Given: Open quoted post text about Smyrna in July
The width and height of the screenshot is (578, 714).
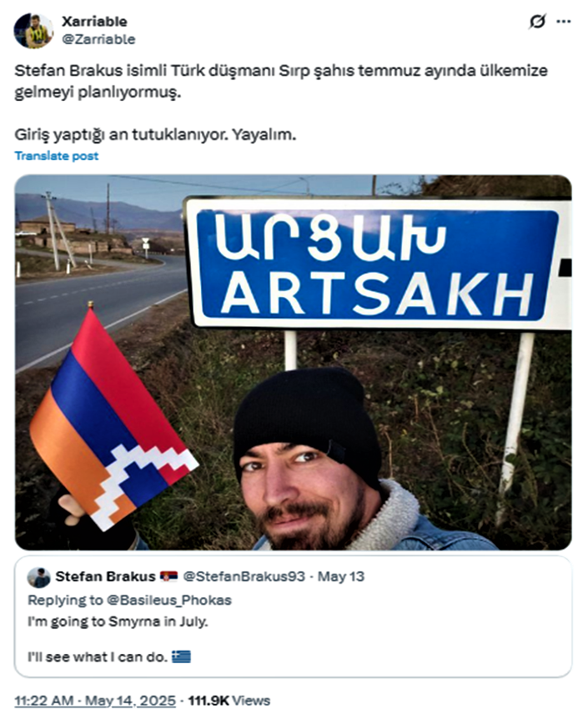Looking at the screenshot, I should (118, 621).
